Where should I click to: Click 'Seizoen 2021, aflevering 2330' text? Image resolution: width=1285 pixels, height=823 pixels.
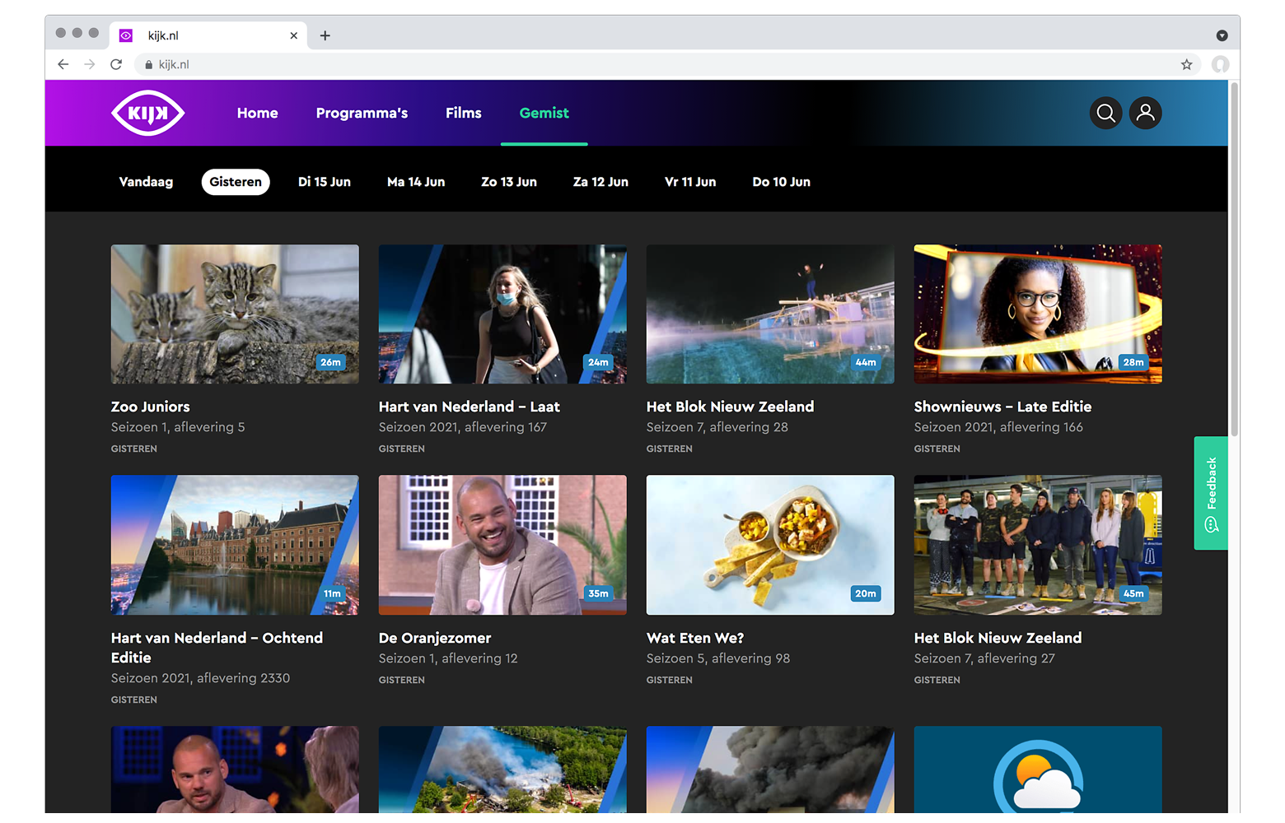(x=200, y=678)
